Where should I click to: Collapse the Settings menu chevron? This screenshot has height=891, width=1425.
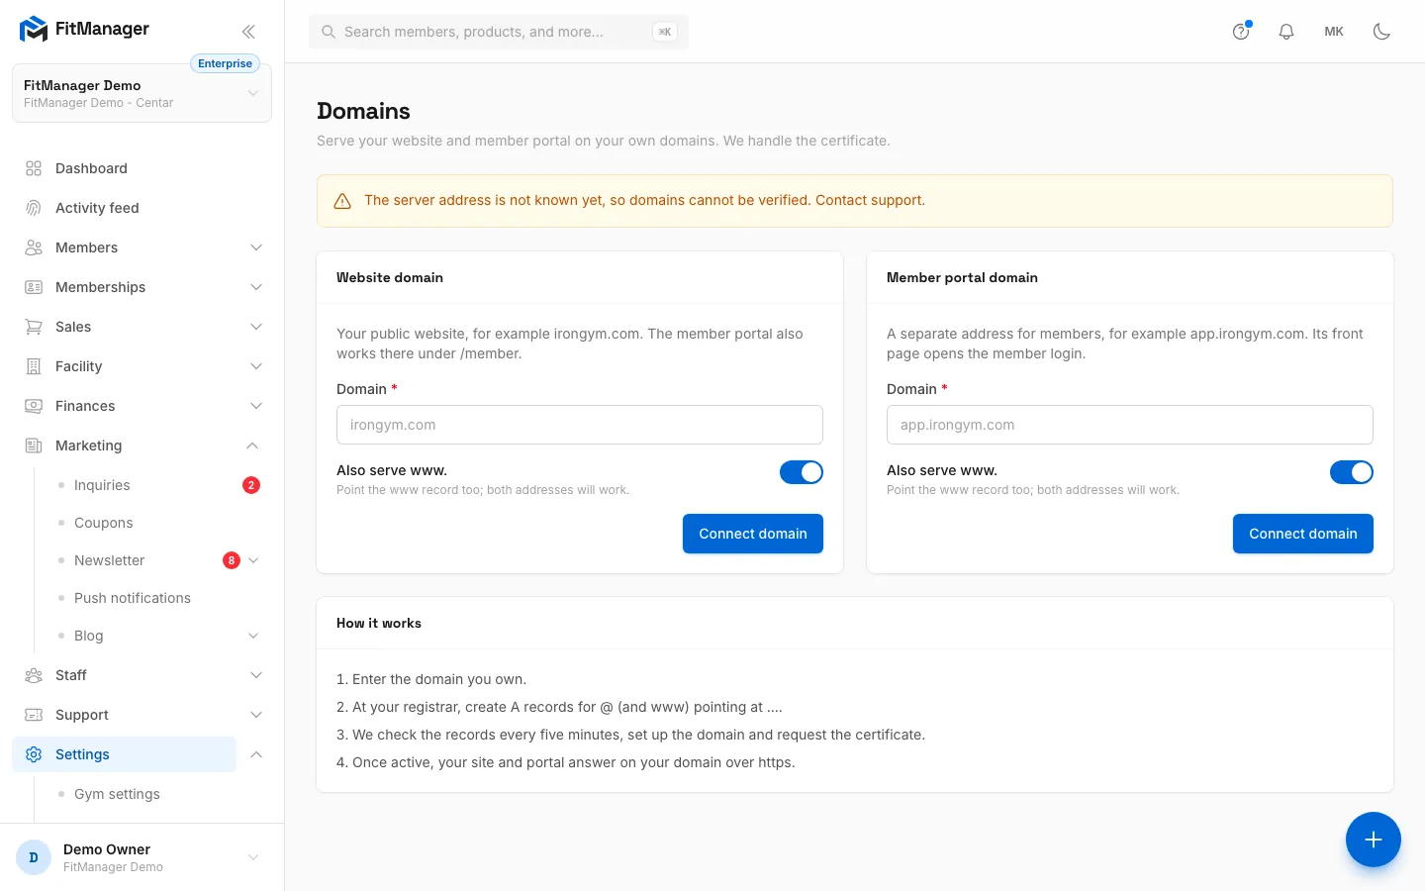coord(256,754)
